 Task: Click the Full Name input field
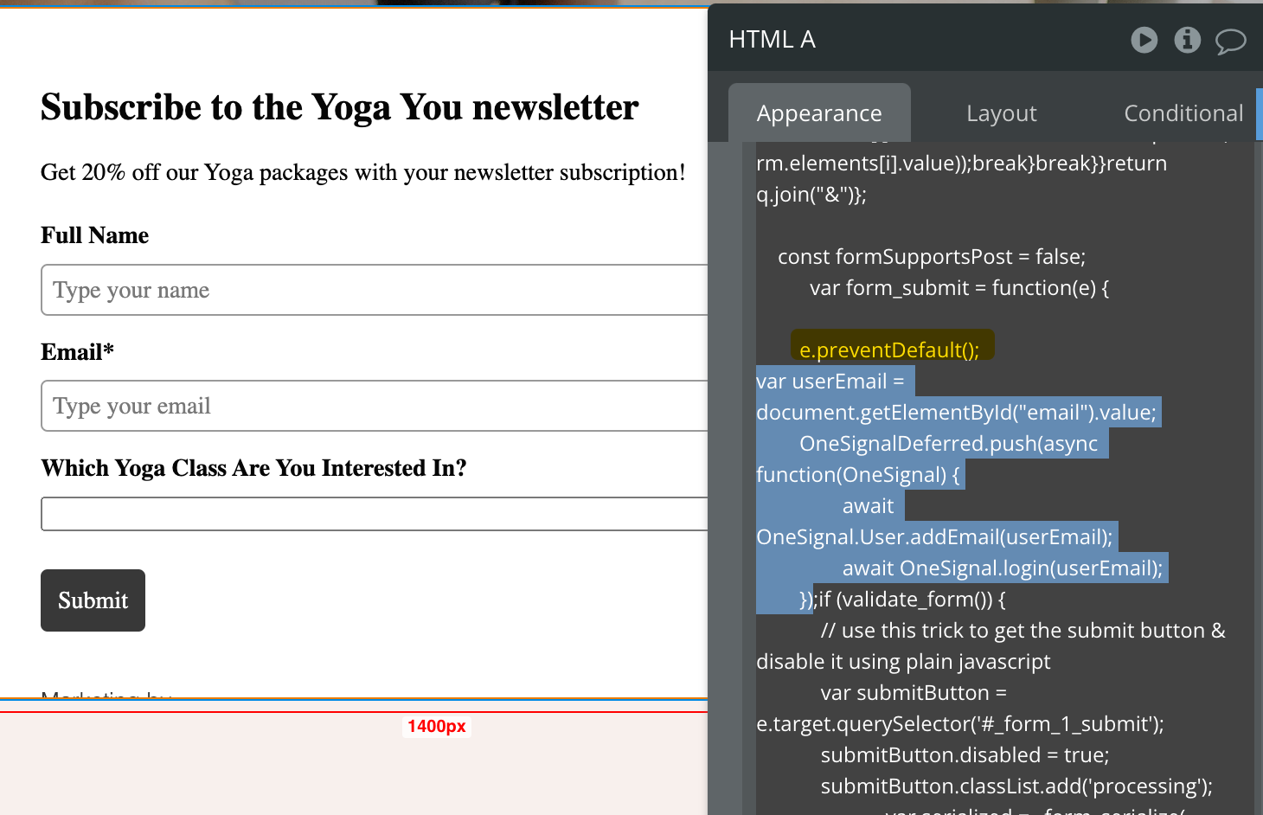374,291
